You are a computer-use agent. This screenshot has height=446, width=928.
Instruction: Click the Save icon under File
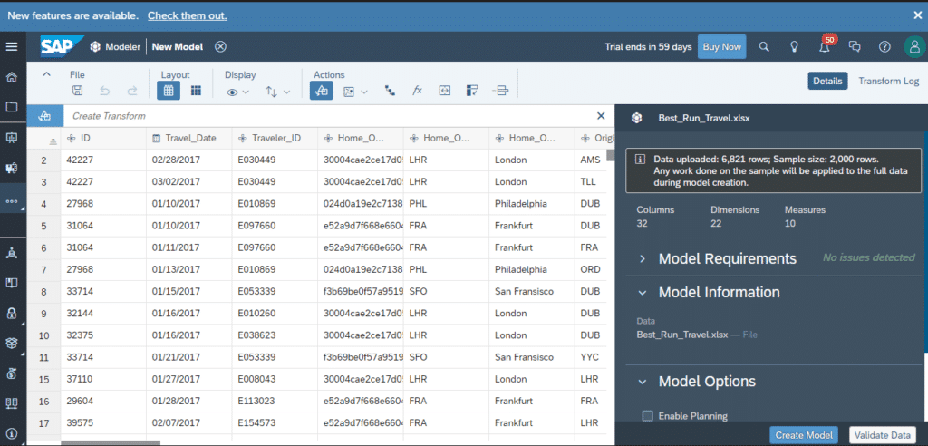tap(77, 91)
